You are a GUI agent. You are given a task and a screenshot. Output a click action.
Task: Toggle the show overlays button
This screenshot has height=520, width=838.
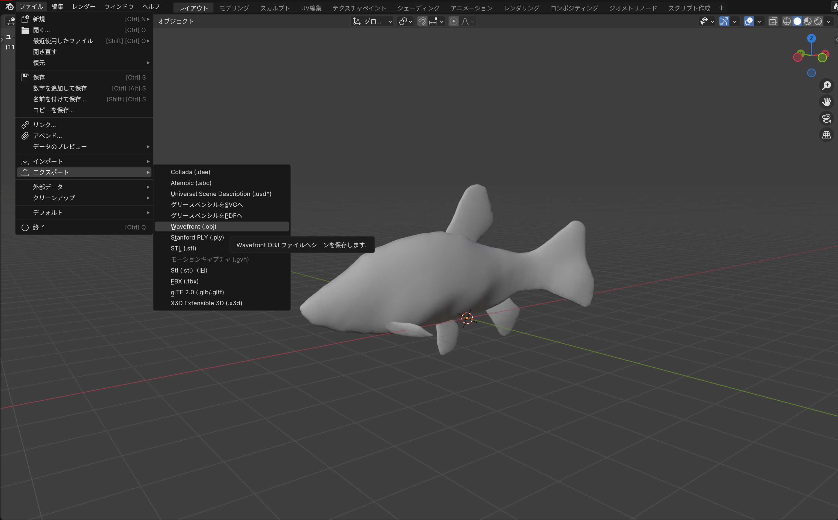[x=749, y=21]
